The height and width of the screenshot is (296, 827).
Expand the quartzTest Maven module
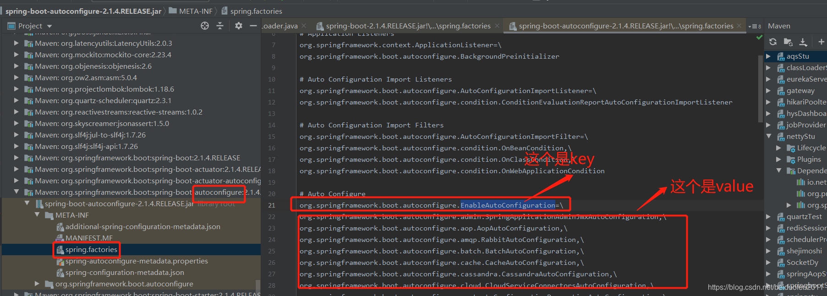(x=768, y=217)
